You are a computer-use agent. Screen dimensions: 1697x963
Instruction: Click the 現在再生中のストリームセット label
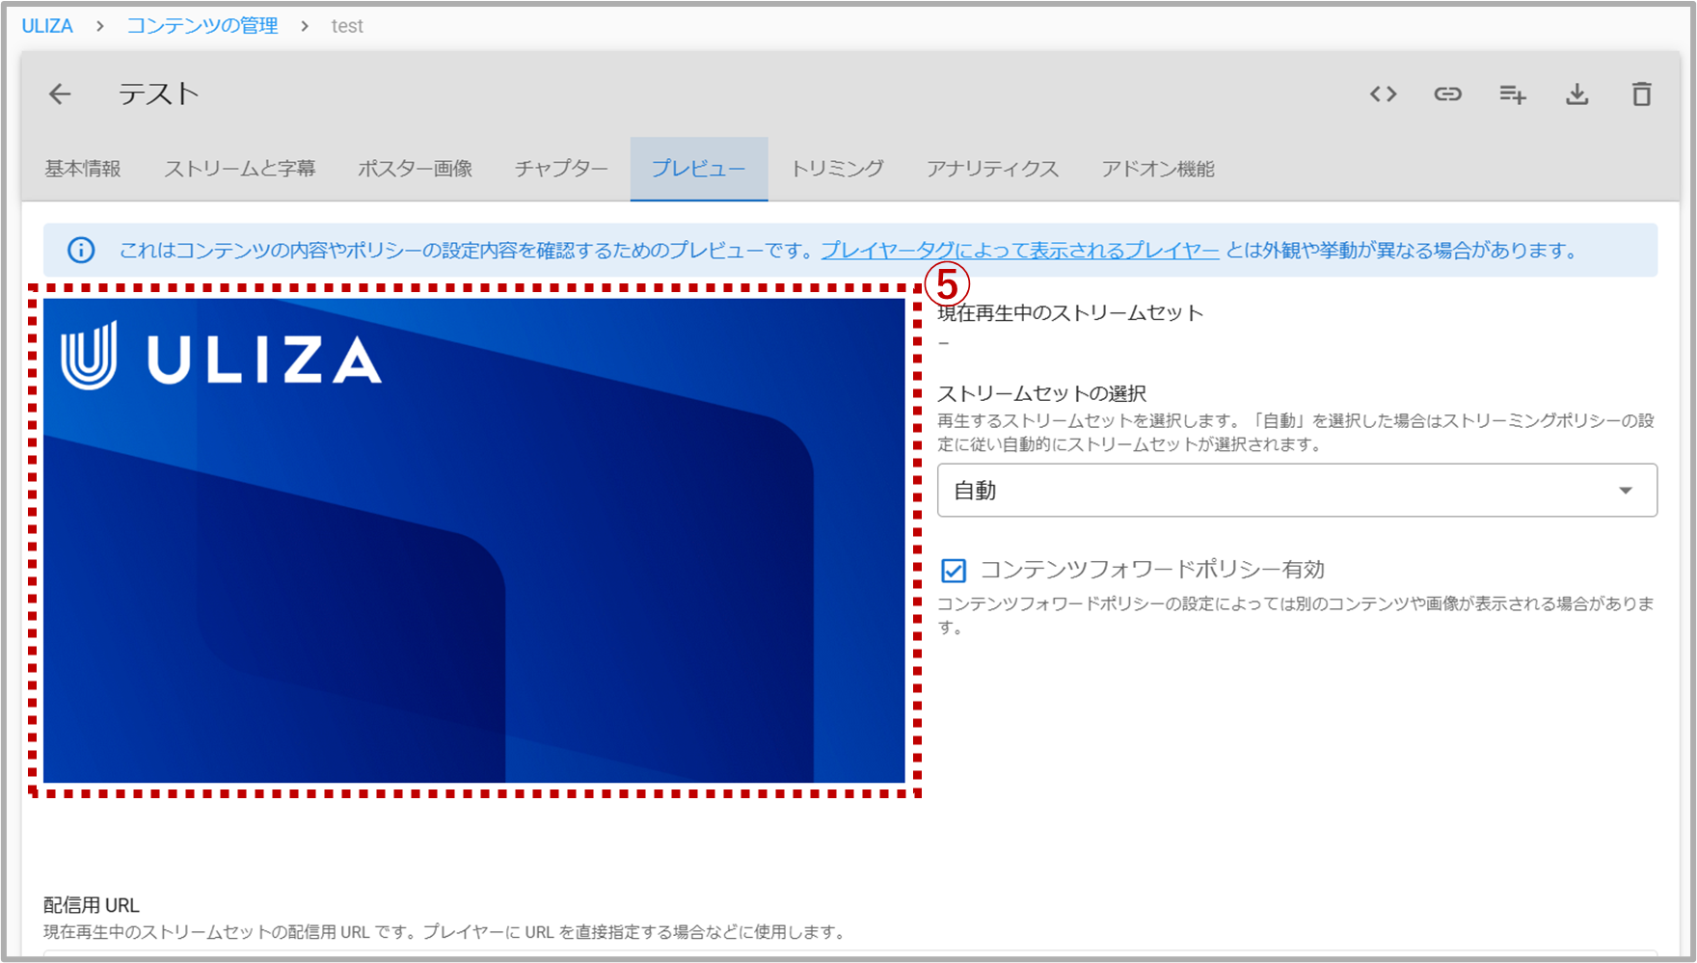click(1070, 313)
